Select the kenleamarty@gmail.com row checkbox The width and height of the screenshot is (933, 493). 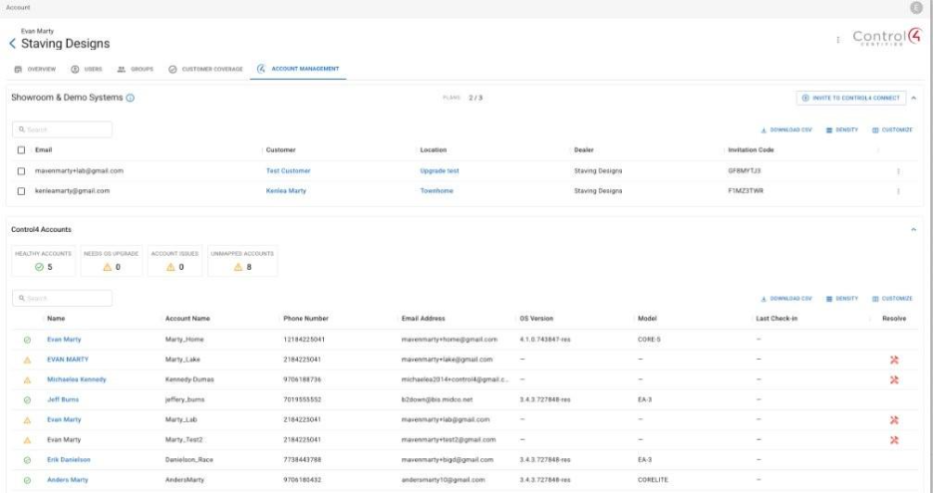pos(21,191)
